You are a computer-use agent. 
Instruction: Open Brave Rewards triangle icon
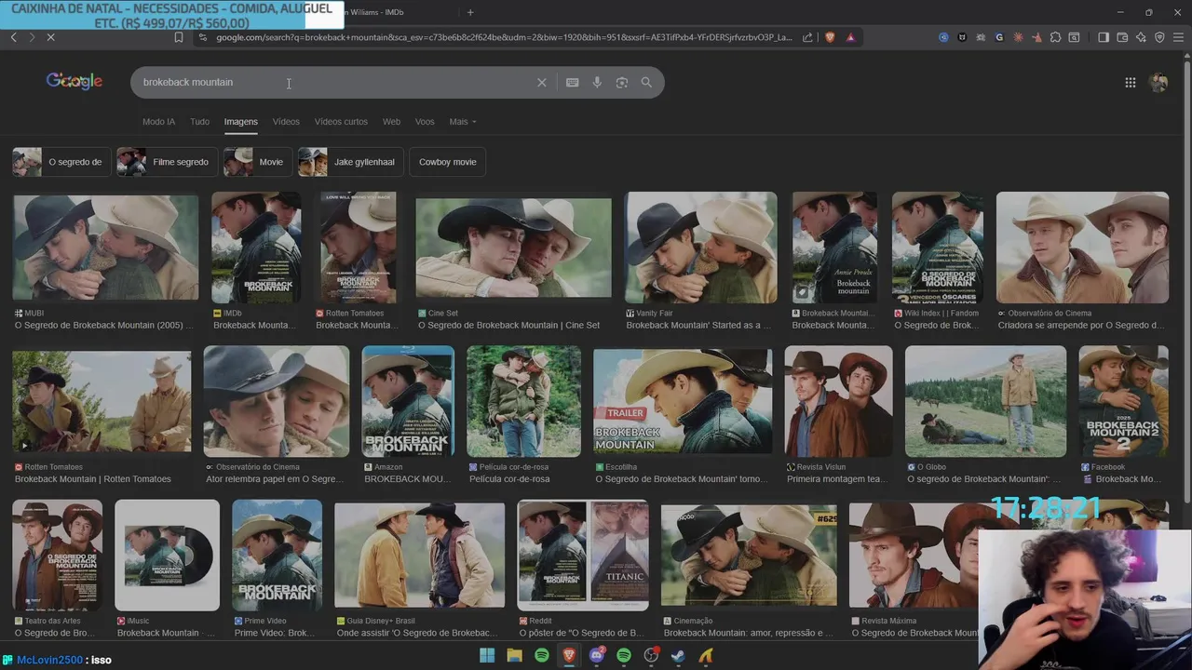(x=850, y=37)
